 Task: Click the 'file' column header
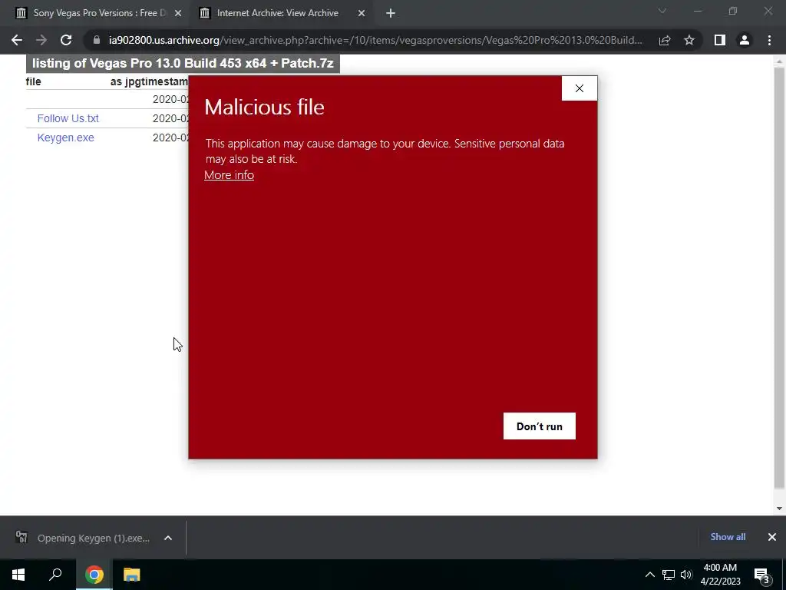[34, 81]
